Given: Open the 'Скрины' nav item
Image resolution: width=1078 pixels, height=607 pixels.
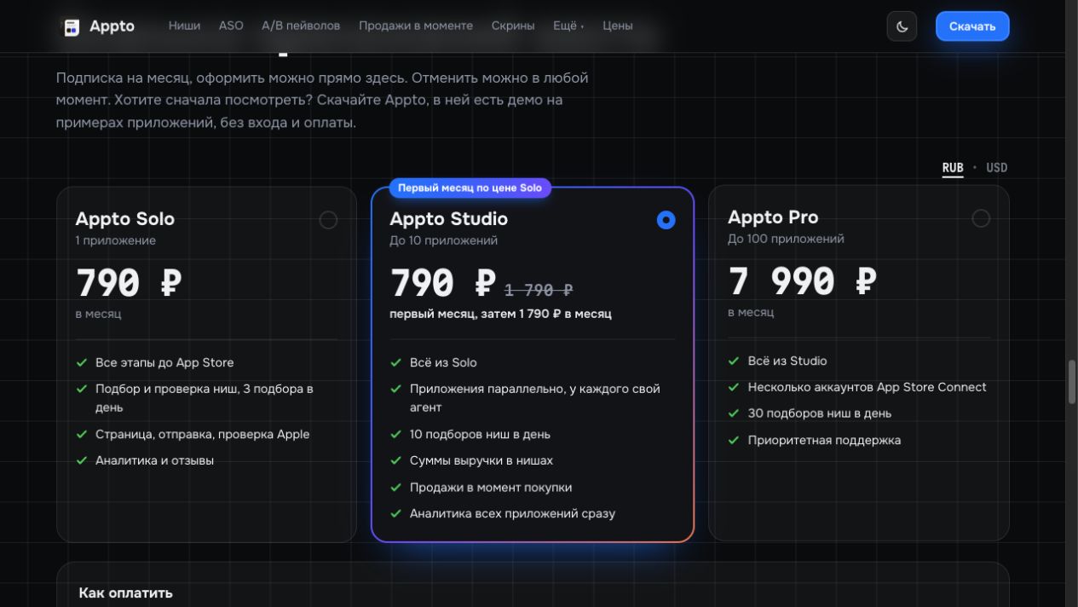Looking at the screenshot, I should 513,26.
